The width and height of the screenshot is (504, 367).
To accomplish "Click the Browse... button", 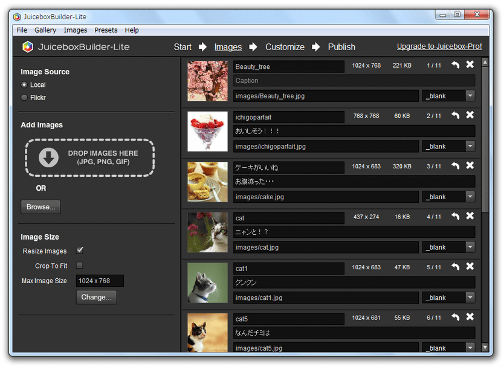I will tap(40, 207).
